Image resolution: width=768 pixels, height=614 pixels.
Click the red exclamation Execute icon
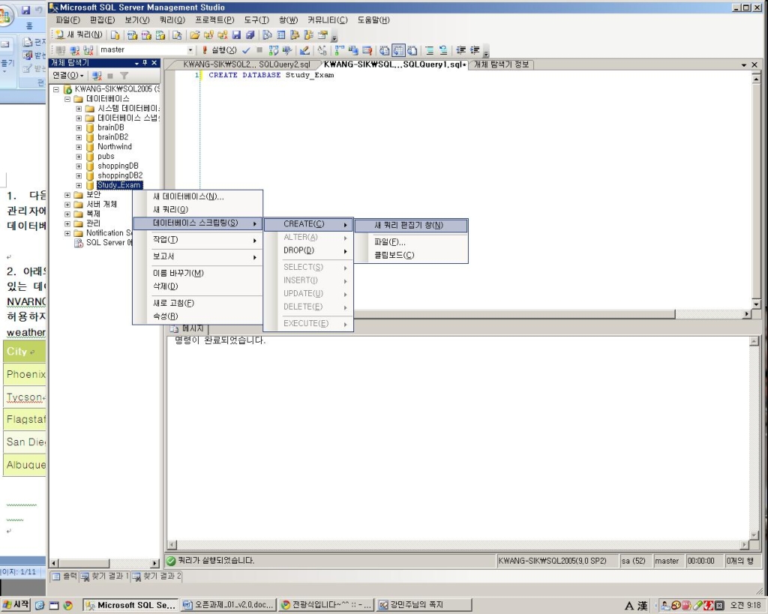click(x=205, y=50)
